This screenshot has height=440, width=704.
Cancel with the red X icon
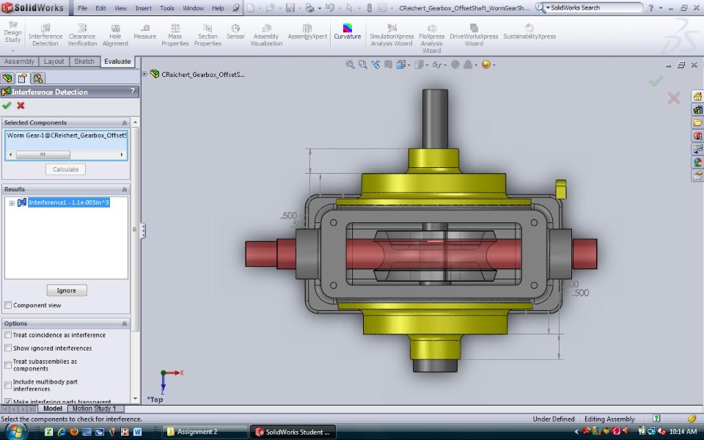21,106
